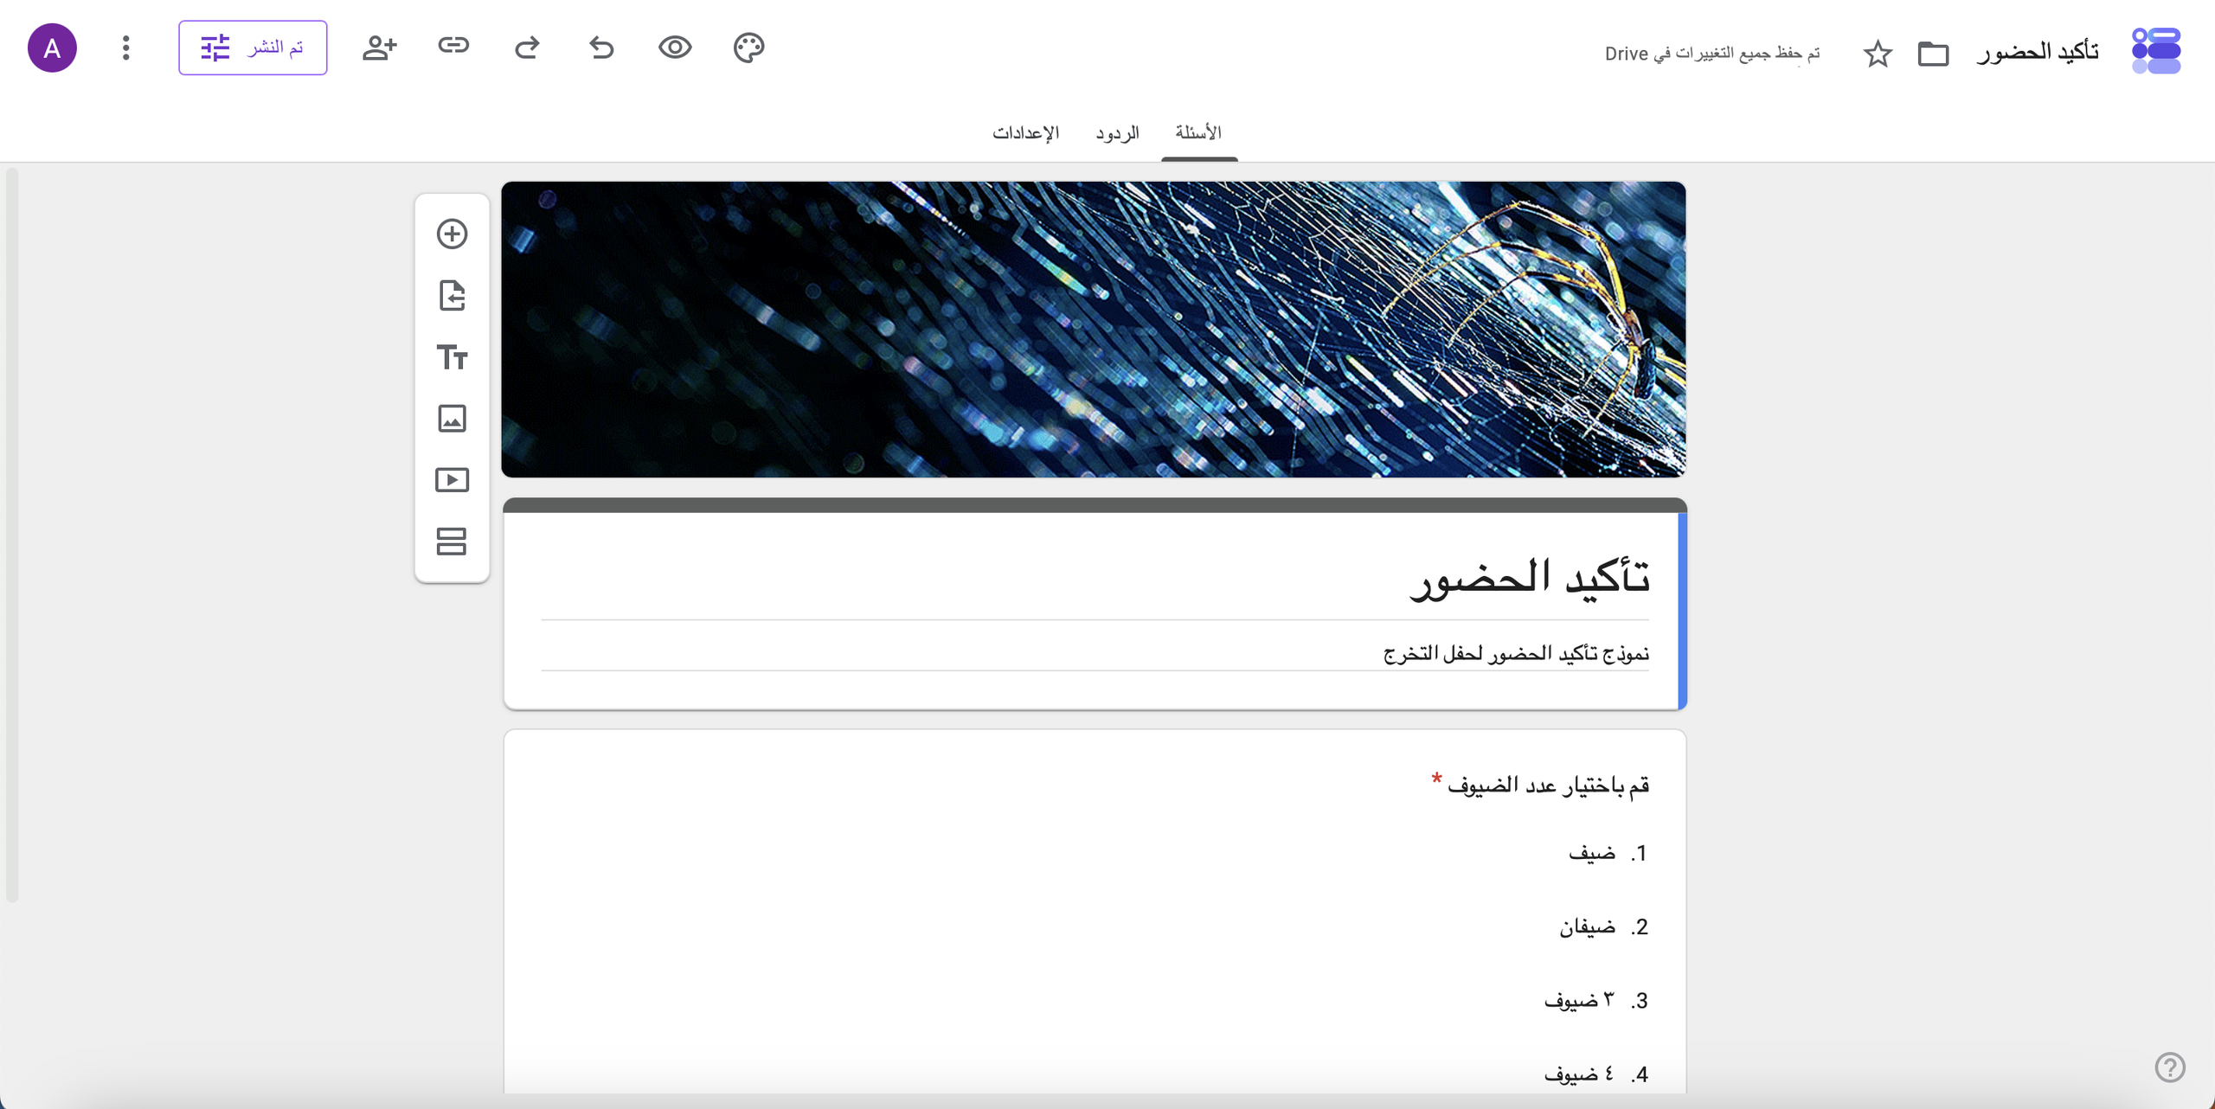The image size is (2215, 1109).
Task: Open the theme customization palette
Action: [748, 48]
